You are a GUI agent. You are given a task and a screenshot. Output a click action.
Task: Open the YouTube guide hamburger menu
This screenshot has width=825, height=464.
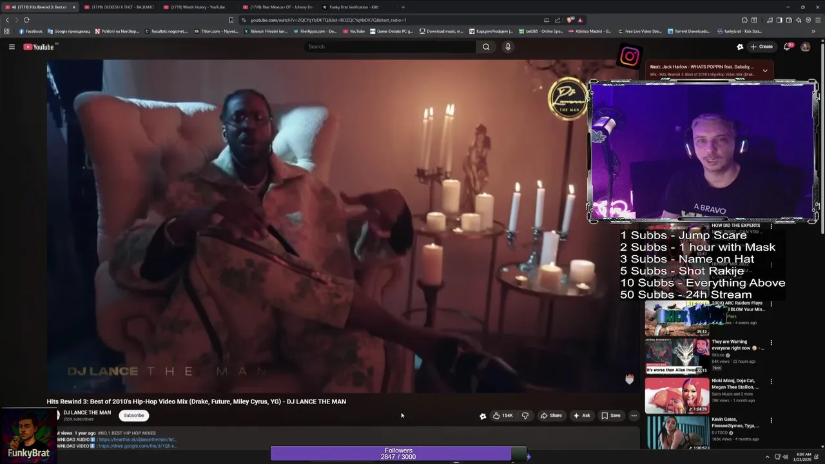[12, 46]
